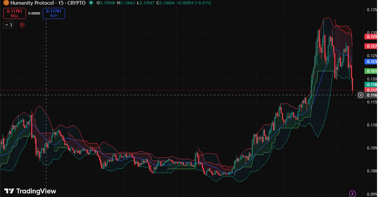Click the blue 0.11761 BUY button
The image size is (378, 197).
[54, 13]
